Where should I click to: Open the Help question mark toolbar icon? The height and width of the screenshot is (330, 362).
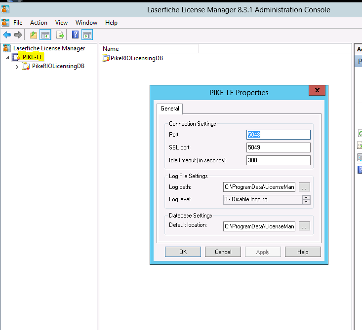pos(75,35)
